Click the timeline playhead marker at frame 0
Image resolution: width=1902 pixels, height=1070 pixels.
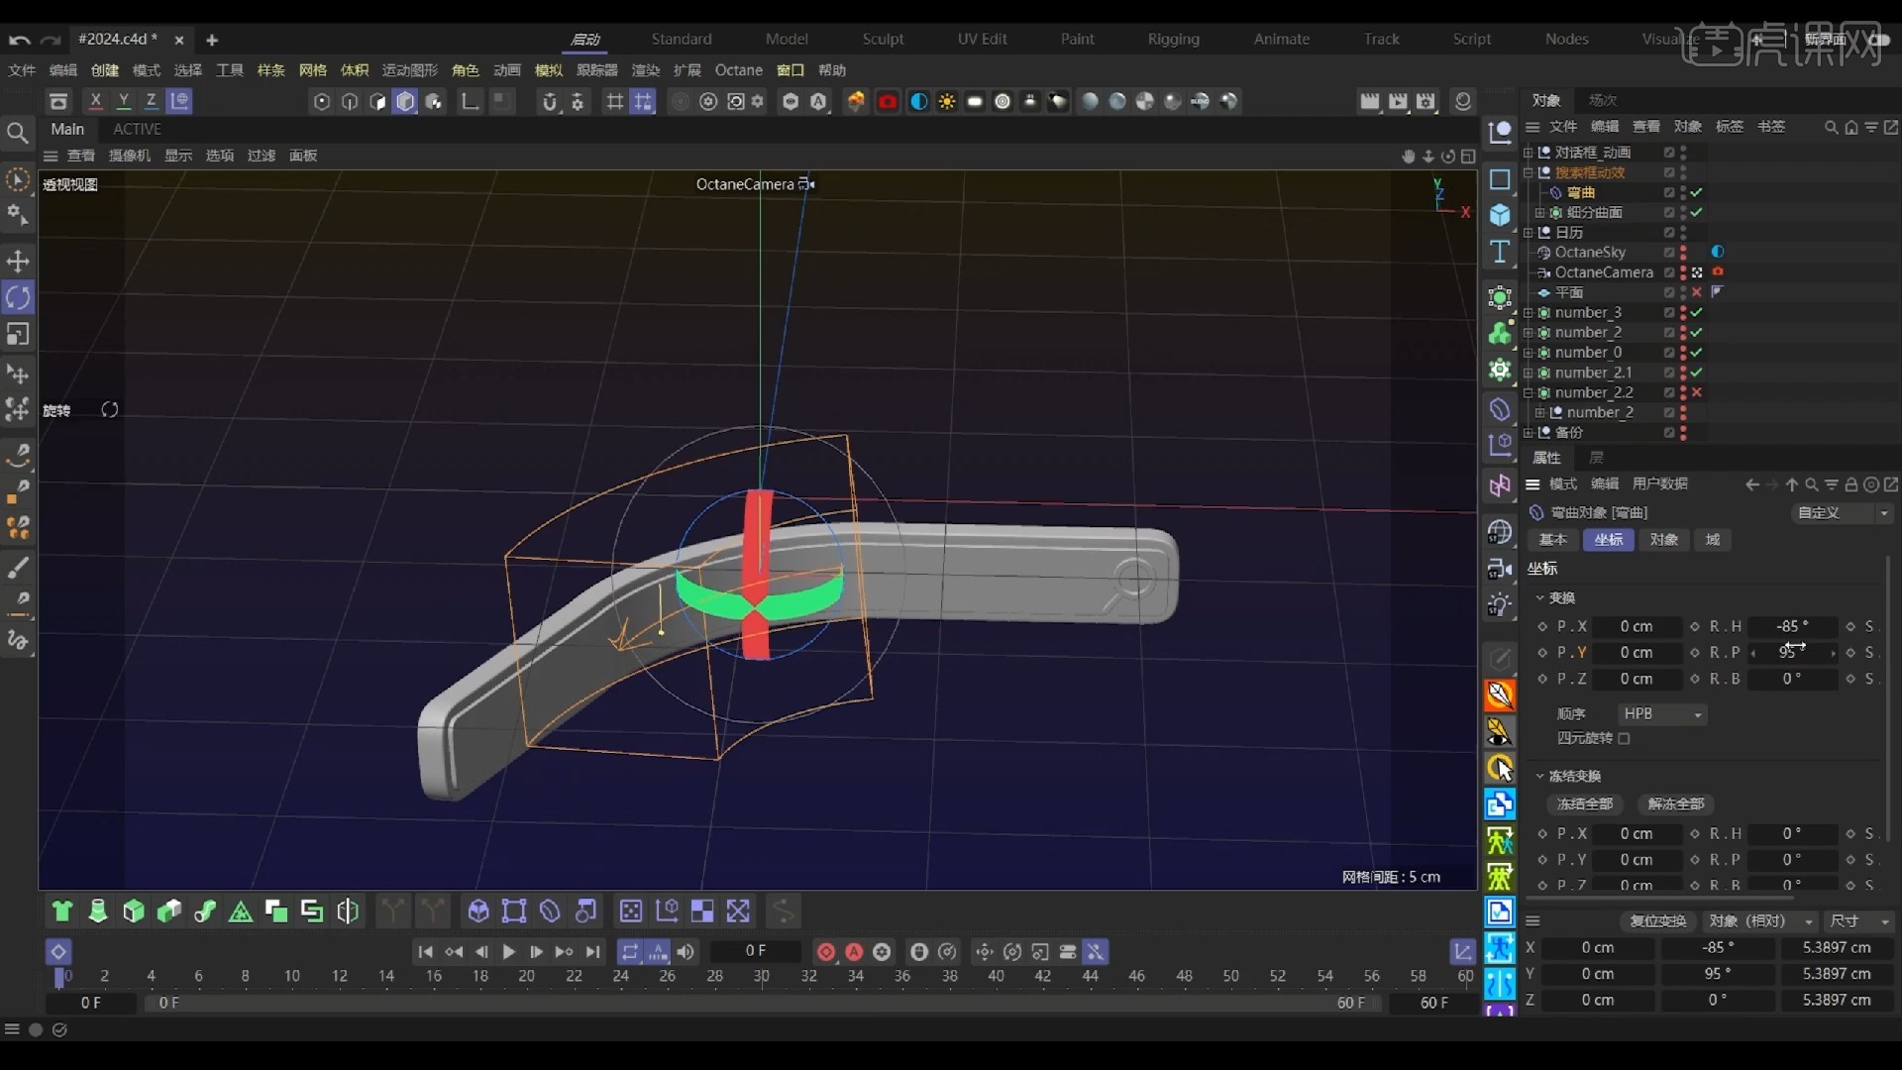[x=59, y=977]
